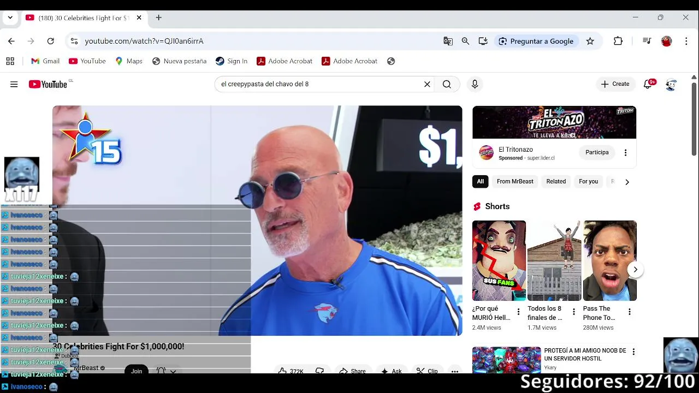Open the Nueva pestaña bookmark
Viewport: 699px width, 393px height.
(179, 61)
